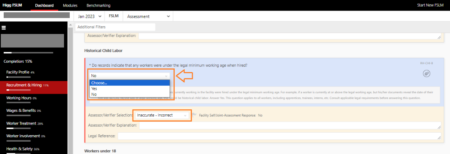Click the Historical Child Labor Assessor/Verifier Explanation field
This screenshot has height=154, width=450.
[290, 126]
